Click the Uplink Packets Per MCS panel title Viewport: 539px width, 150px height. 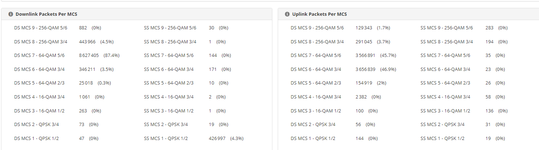(x=319, y=14)
